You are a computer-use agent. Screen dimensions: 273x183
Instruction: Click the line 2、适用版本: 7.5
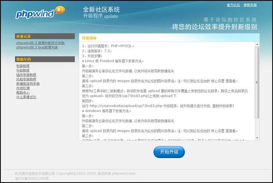[97, 51]
